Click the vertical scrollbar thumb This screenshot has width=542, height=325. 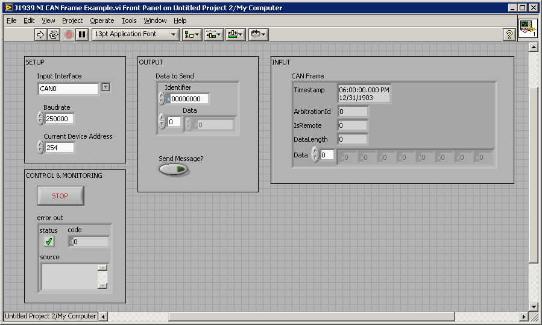(534, 175)
